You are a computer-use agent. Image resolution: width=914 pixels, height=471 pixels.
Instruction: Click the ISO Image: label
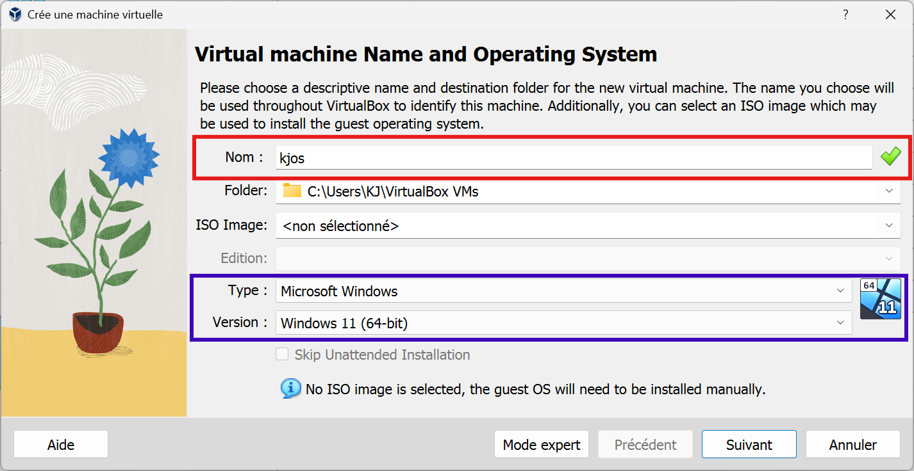coord(231,225)
